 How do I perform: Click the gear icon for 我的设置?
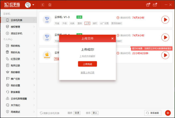click(x=7, y=85)
